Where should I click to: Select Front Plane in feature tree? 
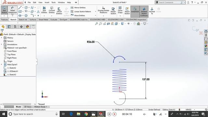coord(12,51)
